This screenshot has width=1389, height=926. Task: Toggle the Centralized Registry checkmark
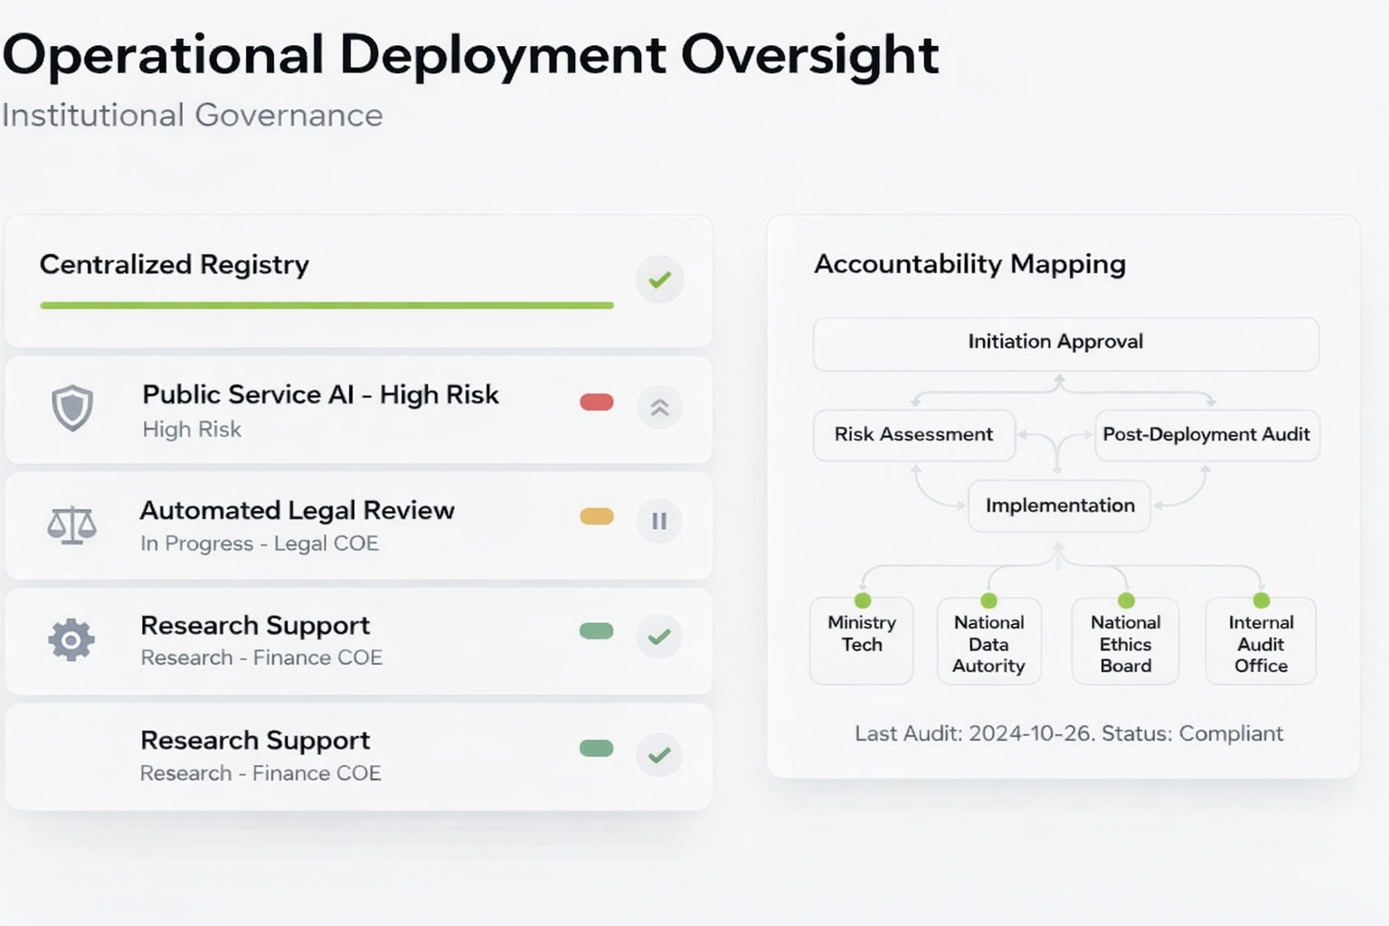660,279
